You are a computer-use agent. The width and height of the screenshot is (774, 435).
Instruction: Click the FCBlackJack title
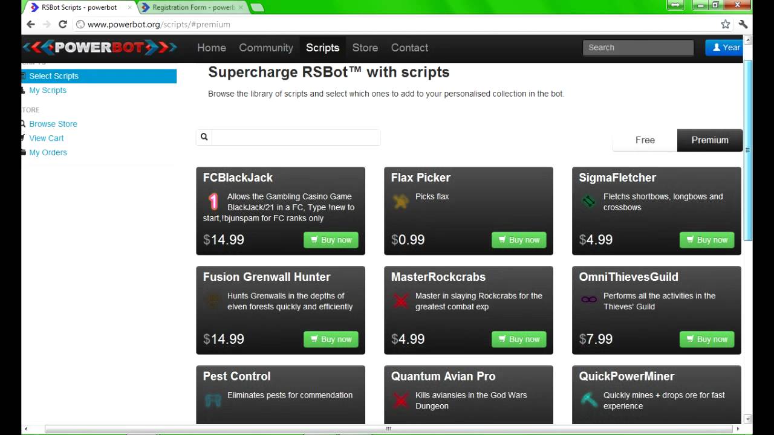click(238, 178)
